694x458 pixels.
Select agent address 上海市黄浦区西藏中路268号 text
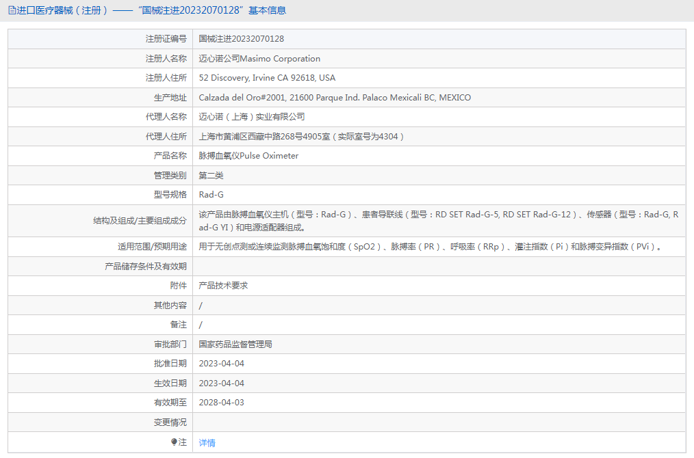click(301, 136)
